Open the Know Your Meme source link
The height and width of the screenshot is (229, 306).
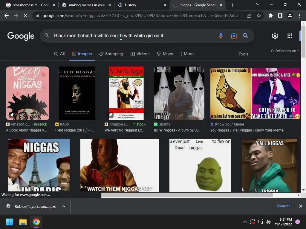[227, 124]
